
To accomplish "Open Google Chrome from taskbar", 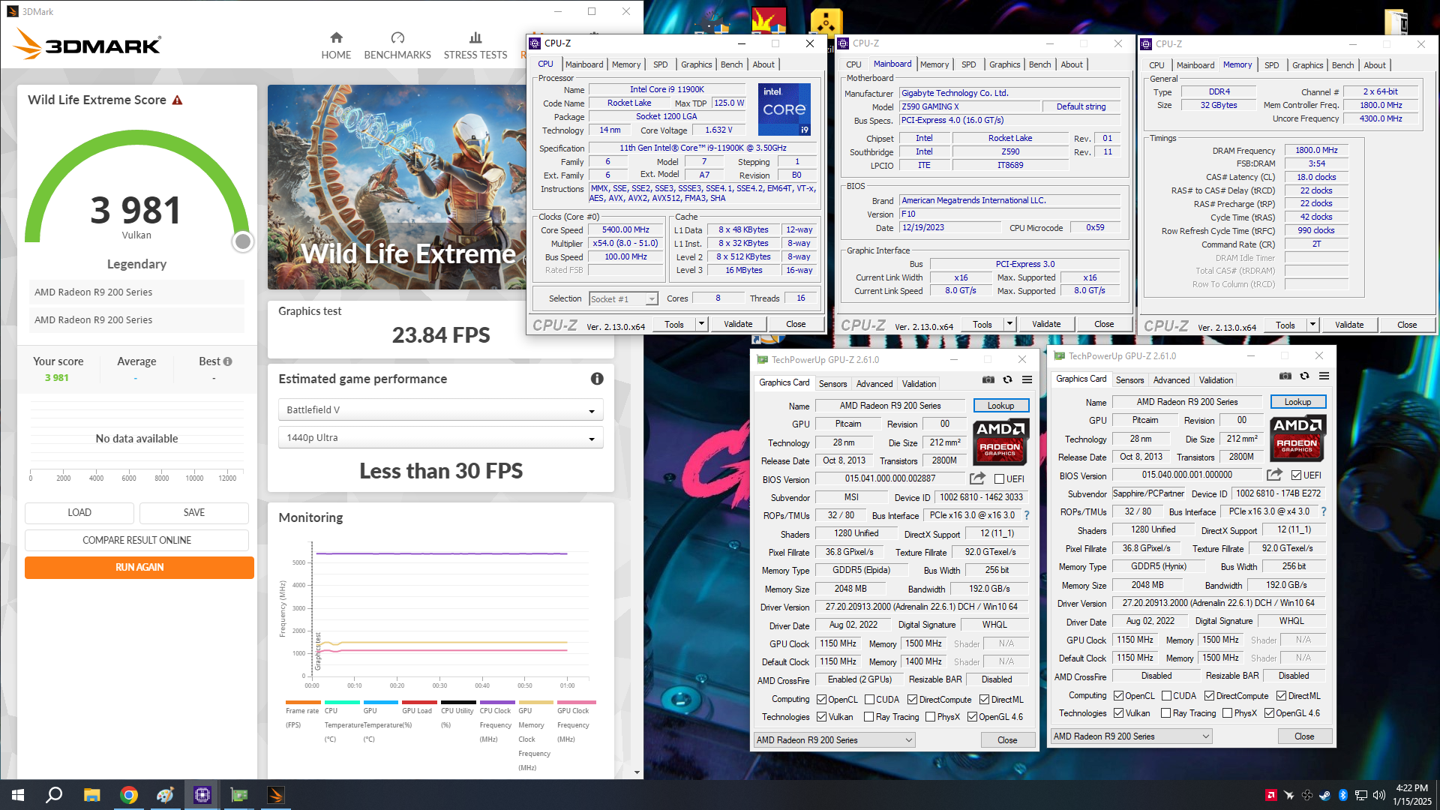I will 129,795.
